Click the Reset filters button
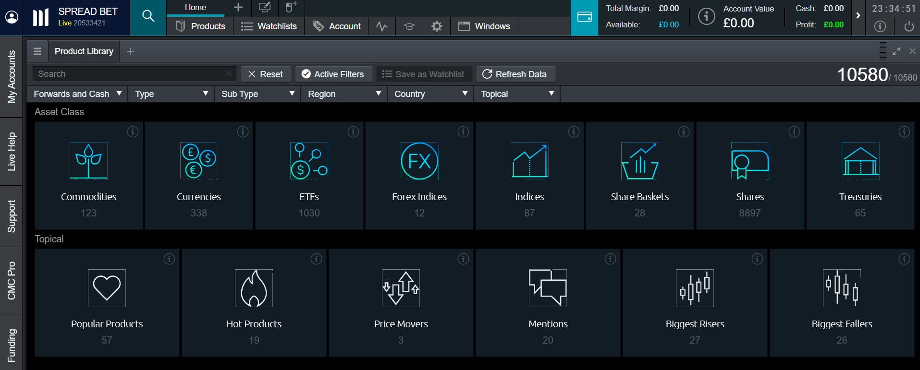 click(x=266, y=74)
